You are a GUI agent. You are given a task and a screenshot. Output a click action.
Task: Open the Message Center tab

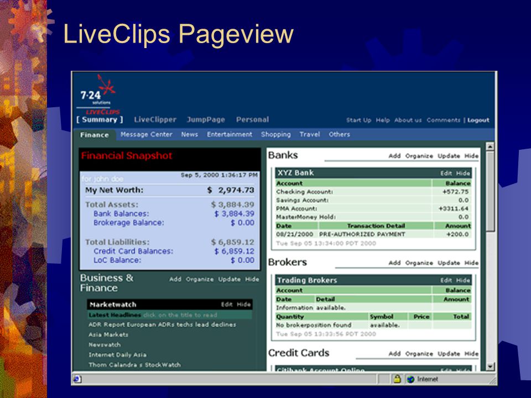(146, 134)
